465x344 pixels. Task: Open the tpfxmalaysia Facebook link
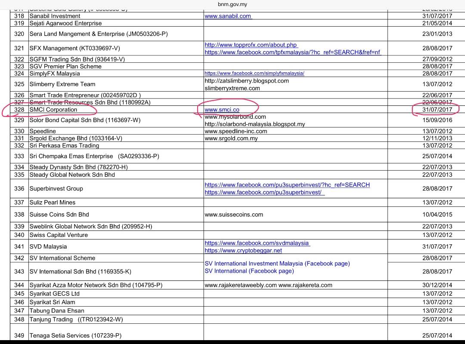coord(292,52)
